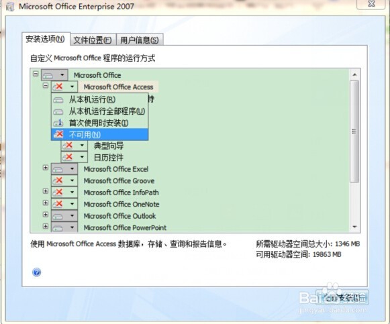The height and width of the screenshot is (324, 390).
Task: Select the 典型向导 tree item
Action: [109, 146]
